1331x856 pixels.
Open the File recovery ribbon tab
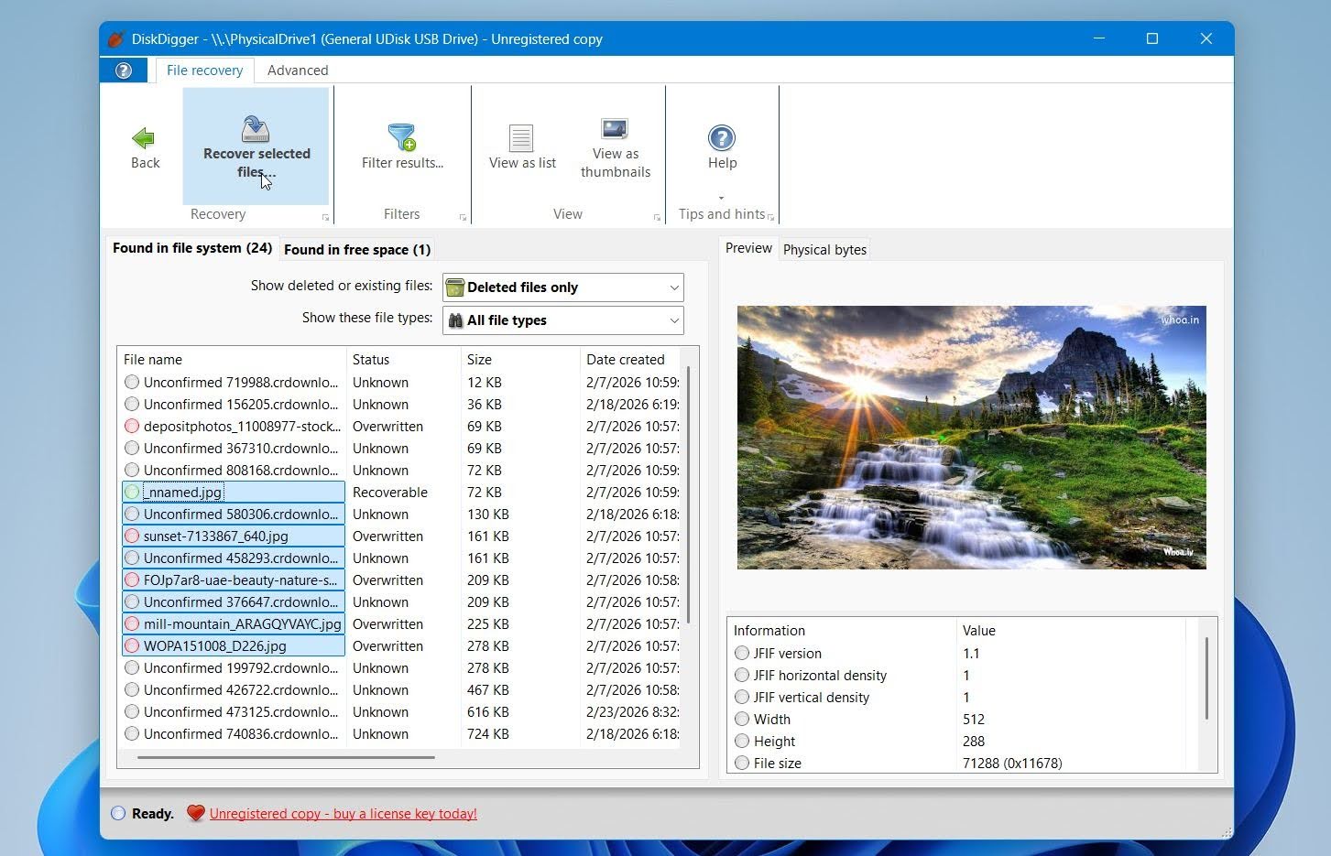point(204,70)
